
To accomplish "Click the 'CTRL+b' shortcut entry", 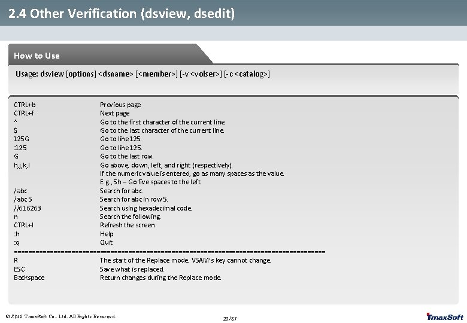I will [25, 105].
